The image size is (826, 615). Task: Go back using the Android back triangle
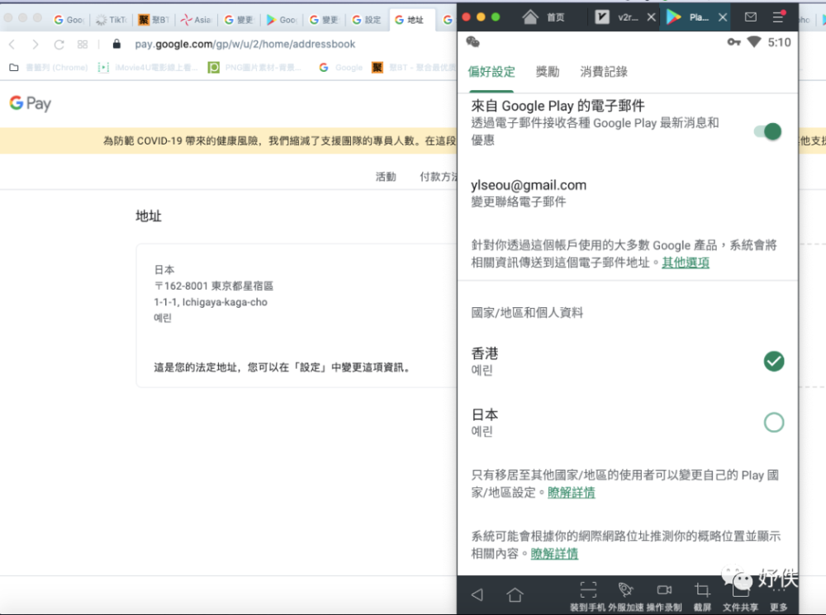pyautogui.click(x=477, y=594)
